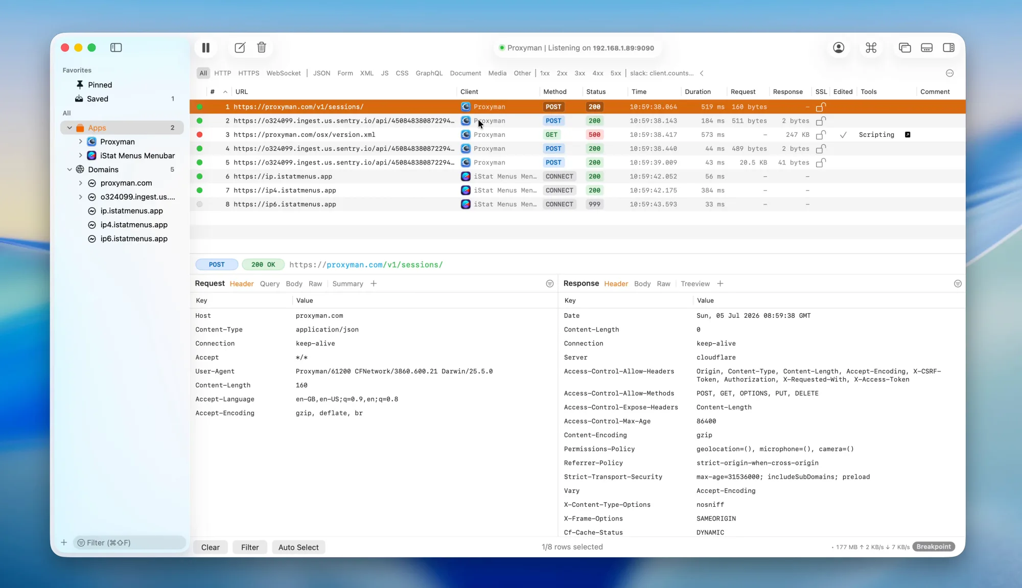Switch Request view to Query tab

[x=270, y=284]
